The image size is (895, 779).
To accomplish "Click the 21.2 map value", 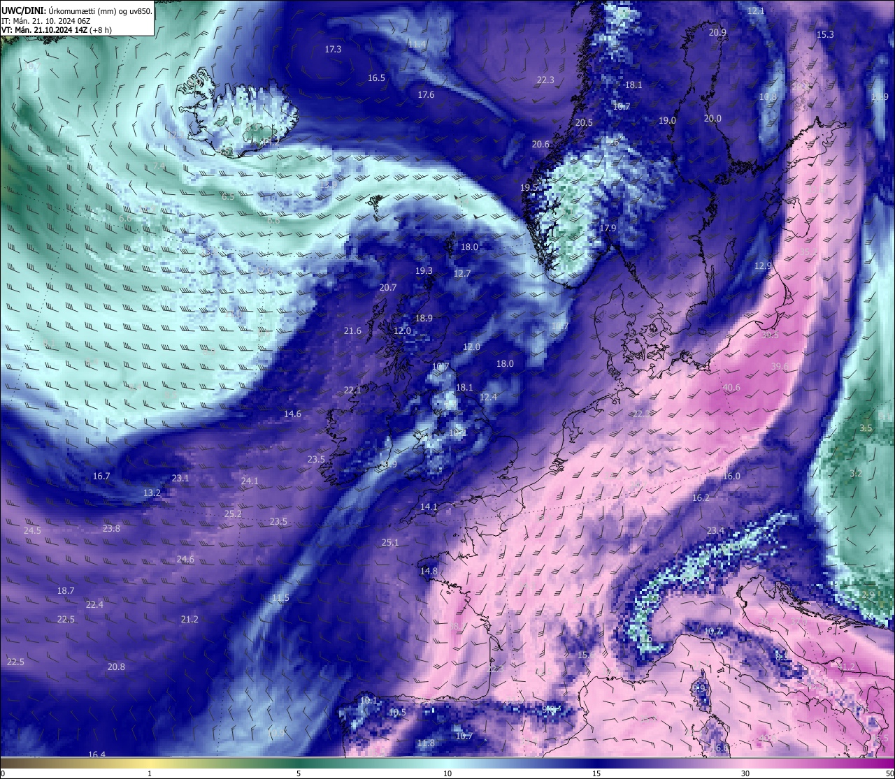I will 189,620.
